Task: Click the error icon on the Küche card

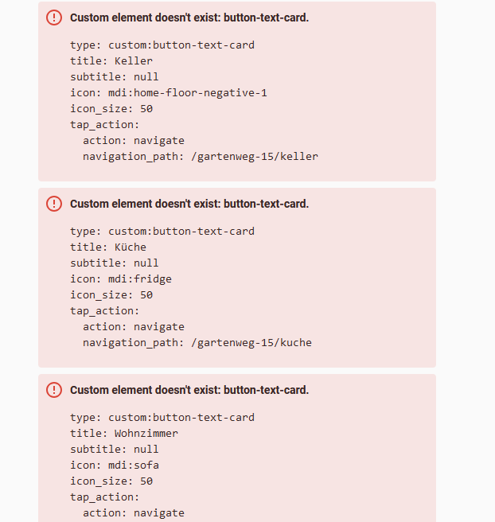Action: 54,204
